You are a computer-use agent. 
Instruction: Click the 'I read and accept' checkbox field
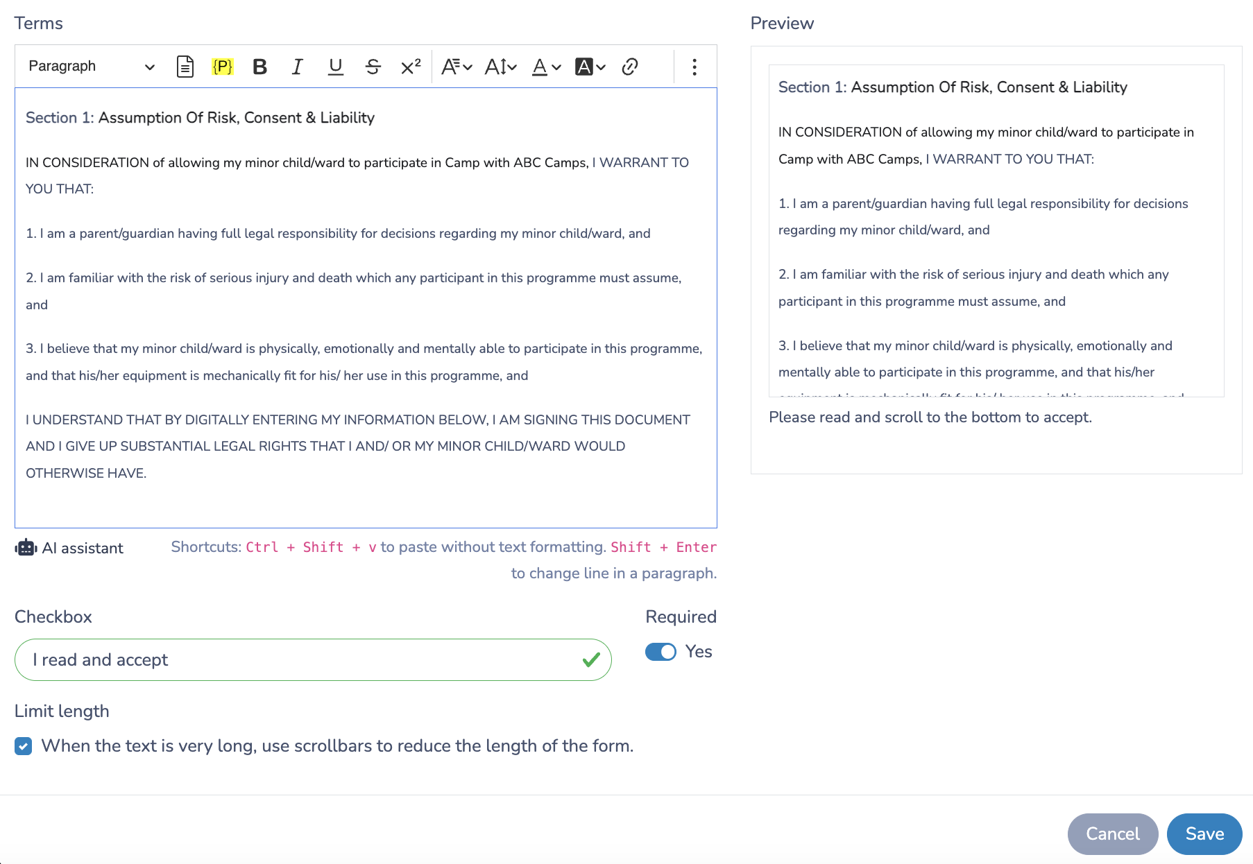point(313,659)
